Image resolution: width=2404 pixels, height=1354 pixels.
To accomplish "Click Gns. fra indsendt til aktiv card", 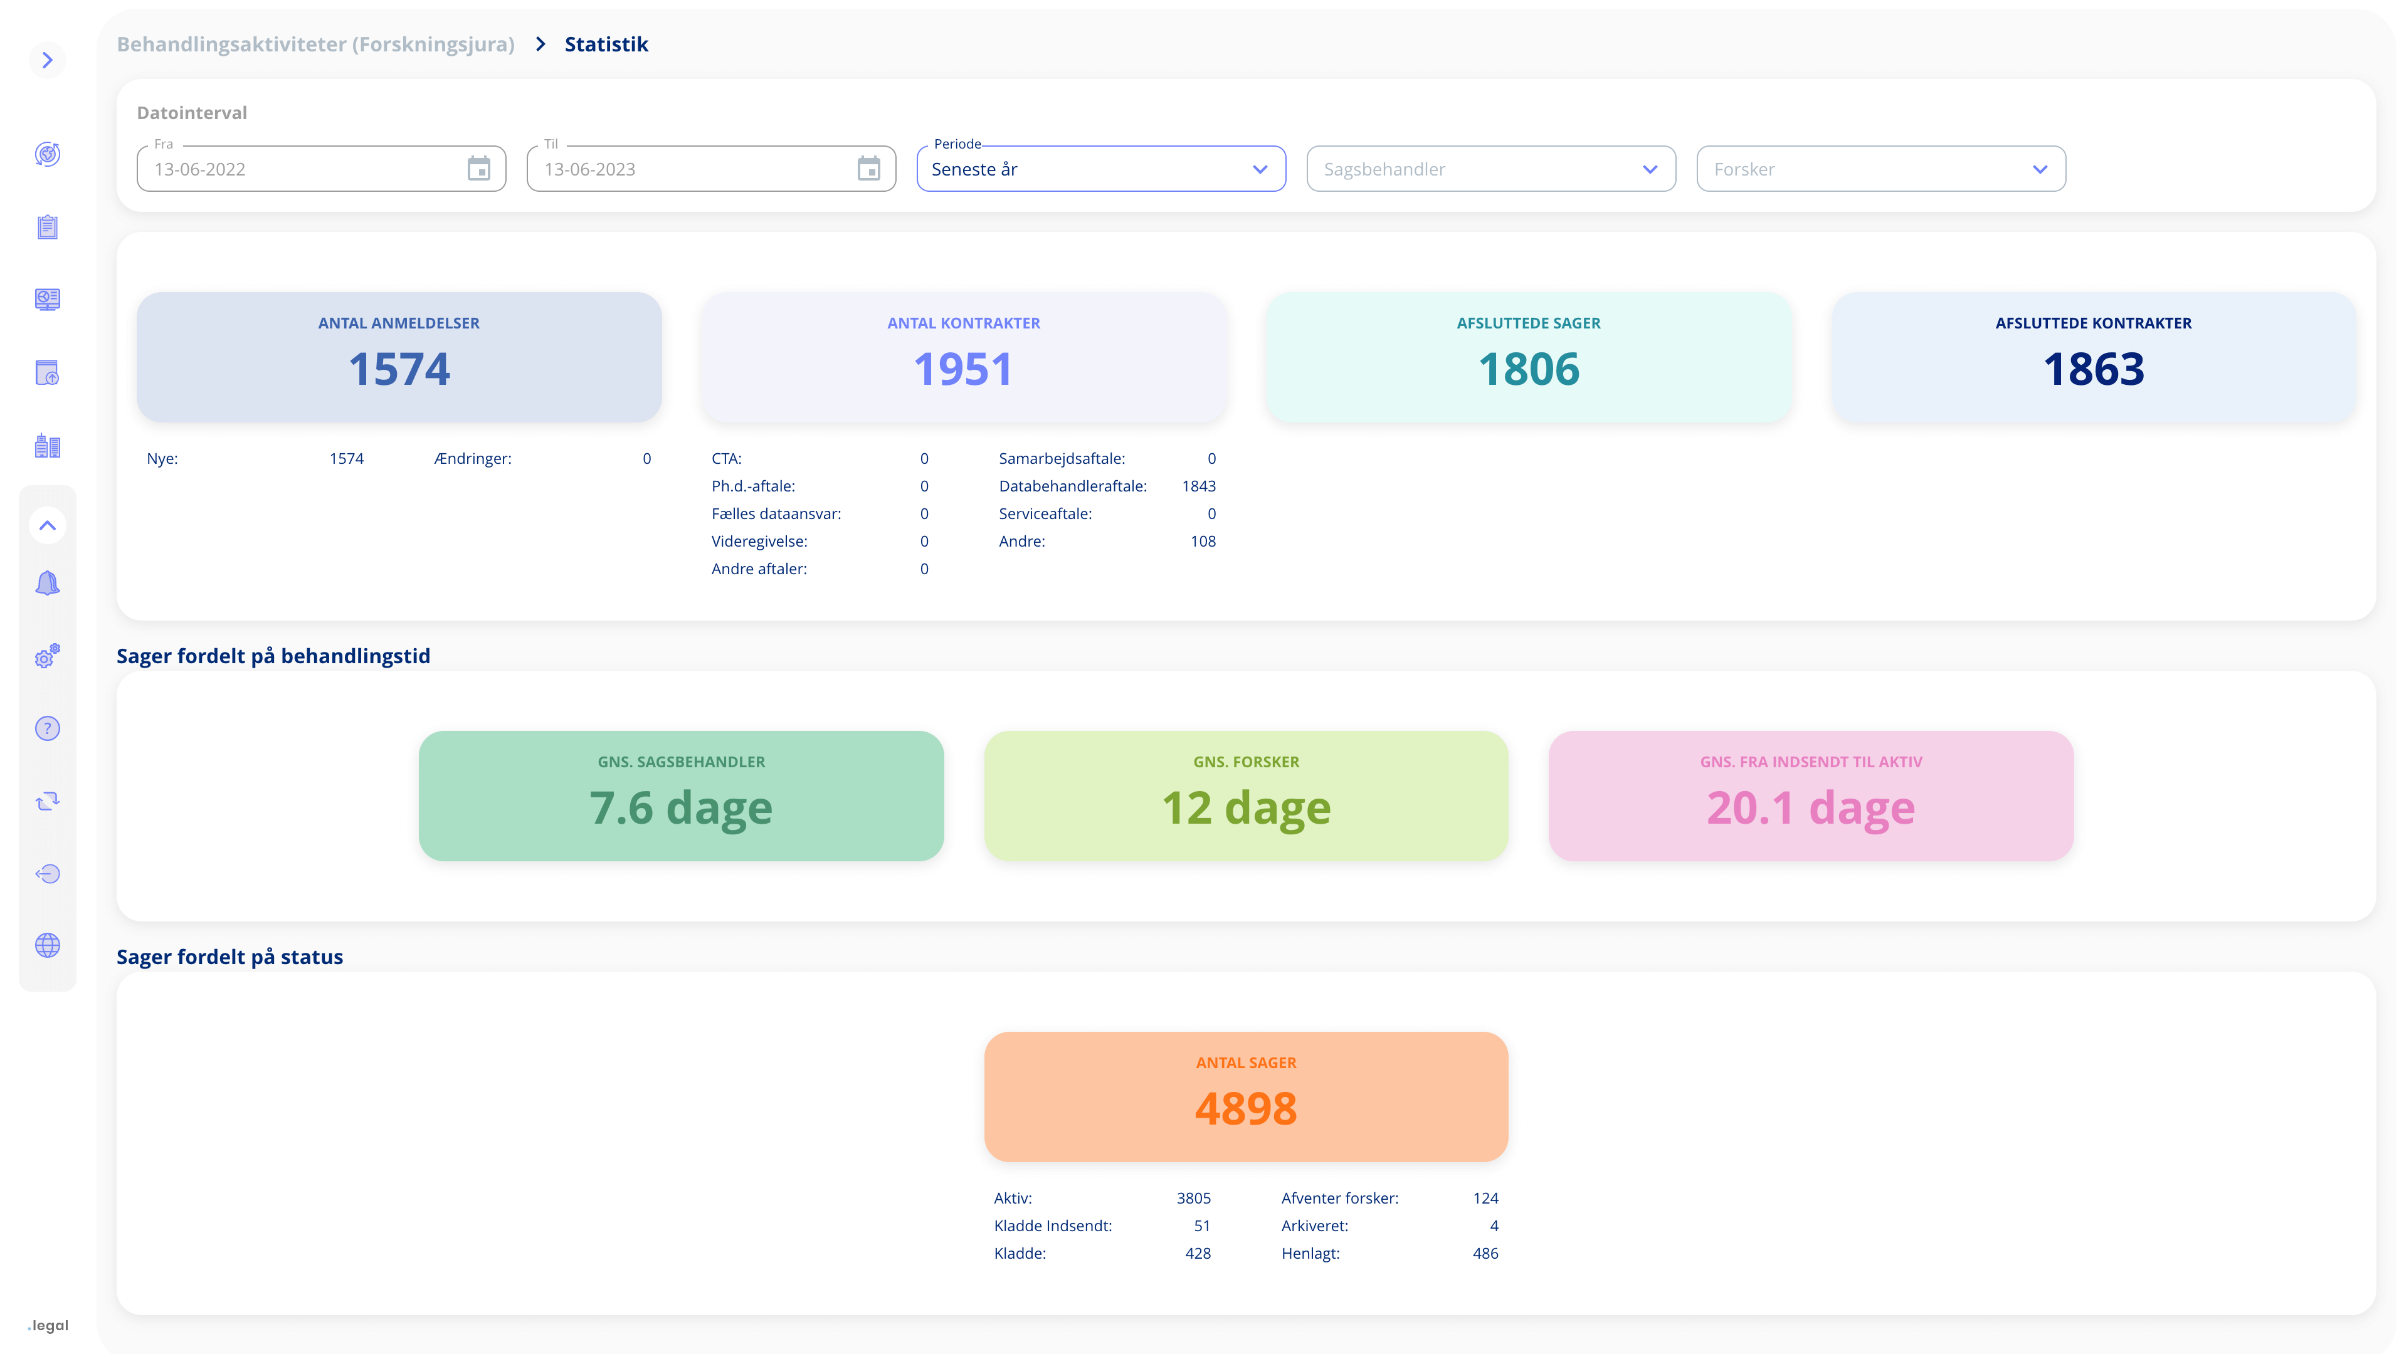I will coord(1811,796).
